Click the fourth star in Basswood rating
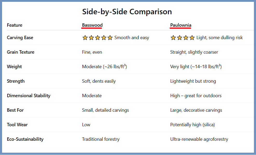This screenshot has height=155, width=256. click(104, 38)
